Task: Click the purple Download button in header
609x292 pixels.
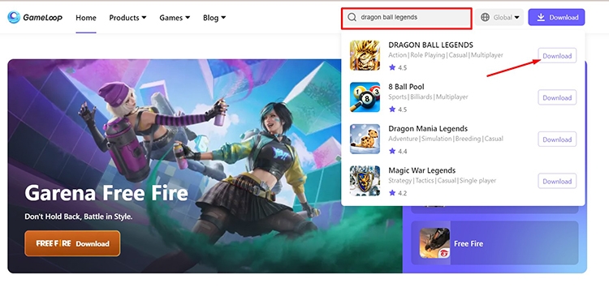Action: click(556, 18)
